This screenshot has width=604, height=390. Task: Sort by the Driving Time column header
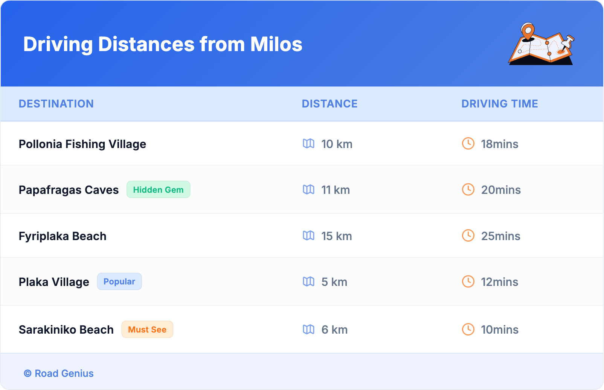(x=499, y=104)
